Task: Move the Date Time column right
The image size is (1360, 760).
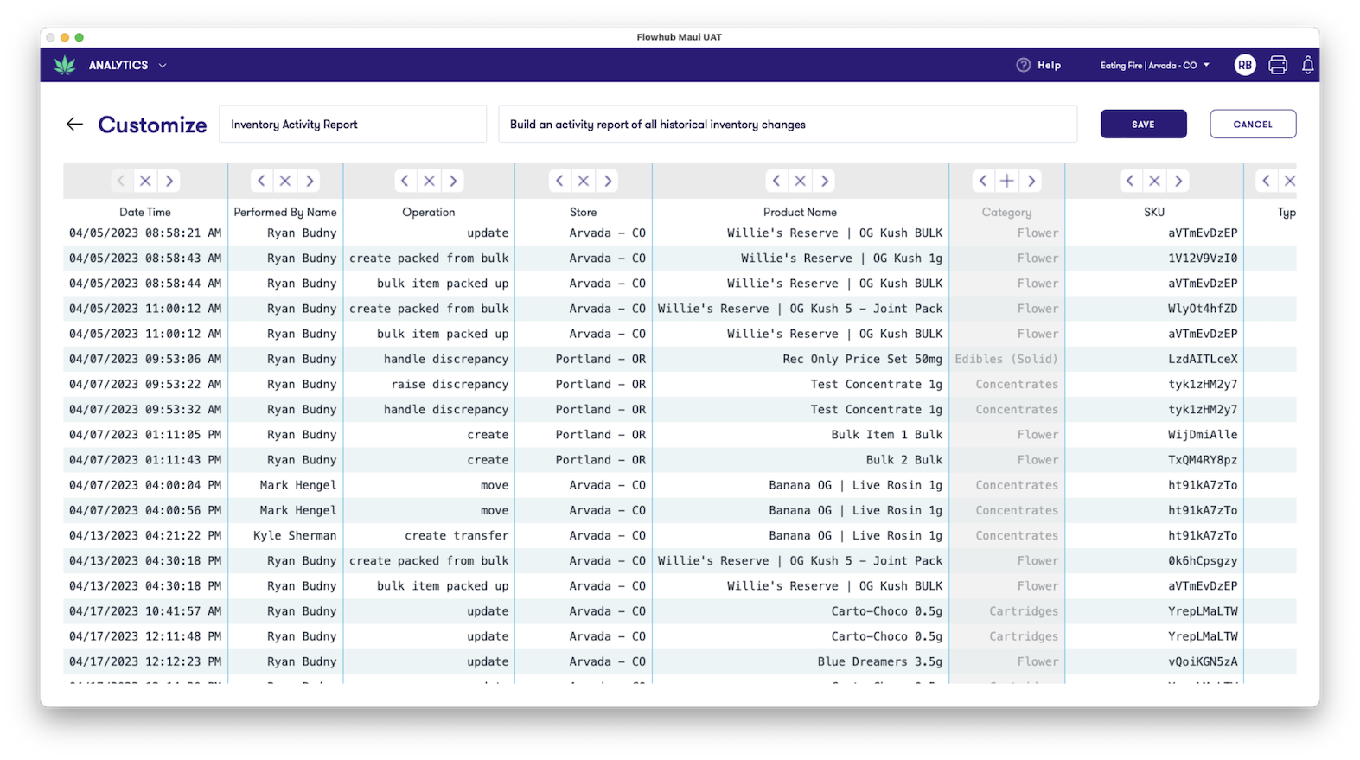Action: click(x=169, y=181)
